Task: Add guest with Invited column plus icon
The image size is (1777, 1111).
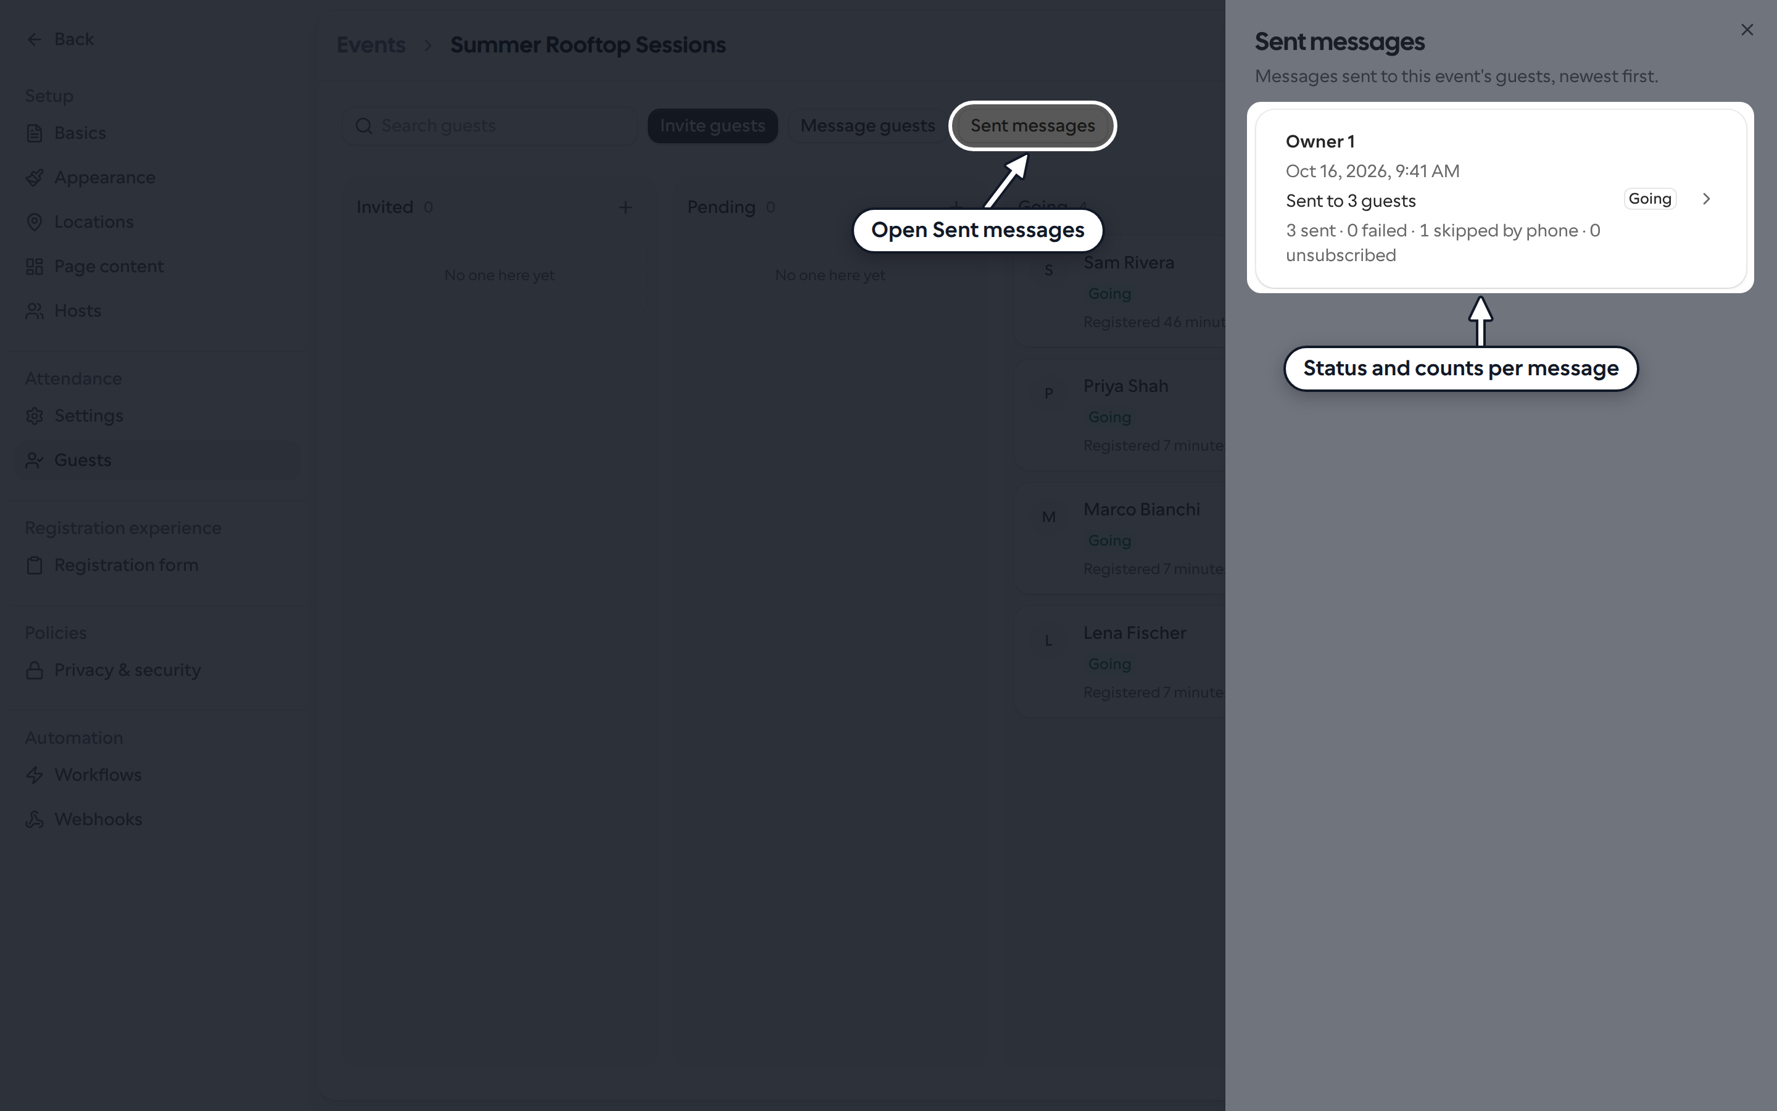Action: (x=626, y=207)
